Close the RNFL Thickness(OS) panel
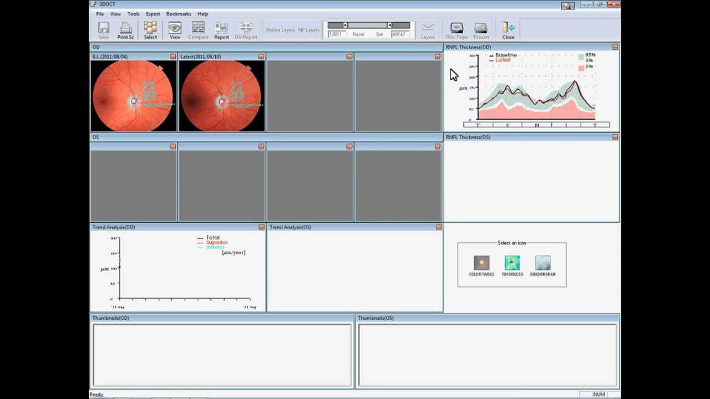This screenshot has height=399, width=710. (615, 137)
